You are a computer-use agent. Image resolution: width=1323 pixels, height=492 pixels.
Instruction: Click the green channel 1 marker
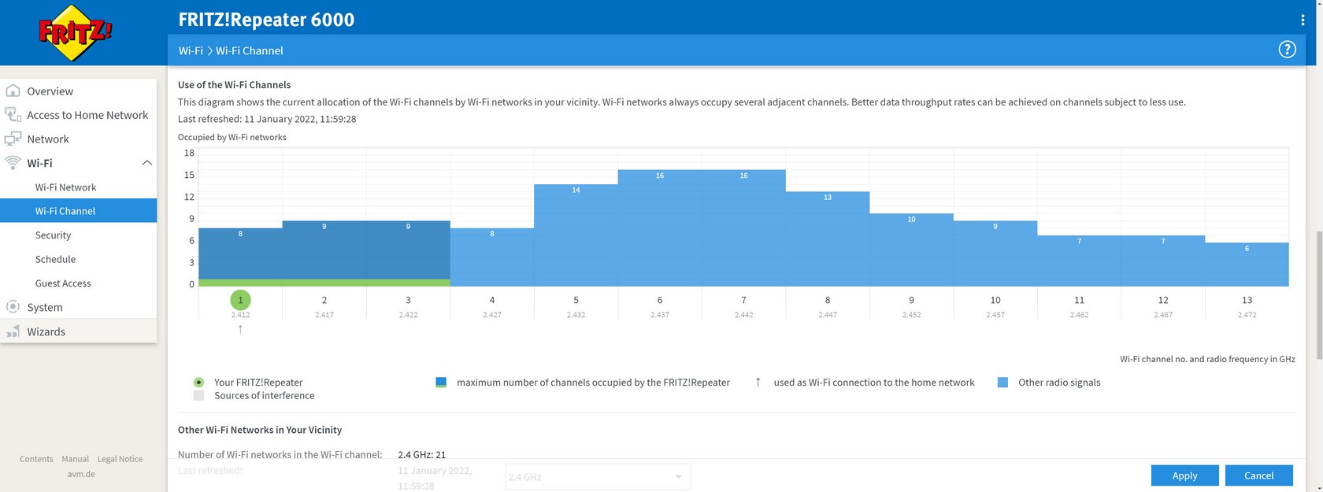pos(240,300)
